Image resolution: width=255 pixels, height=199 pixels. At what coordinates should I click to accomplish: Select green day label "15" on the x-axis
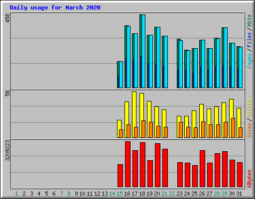(120, 194)
